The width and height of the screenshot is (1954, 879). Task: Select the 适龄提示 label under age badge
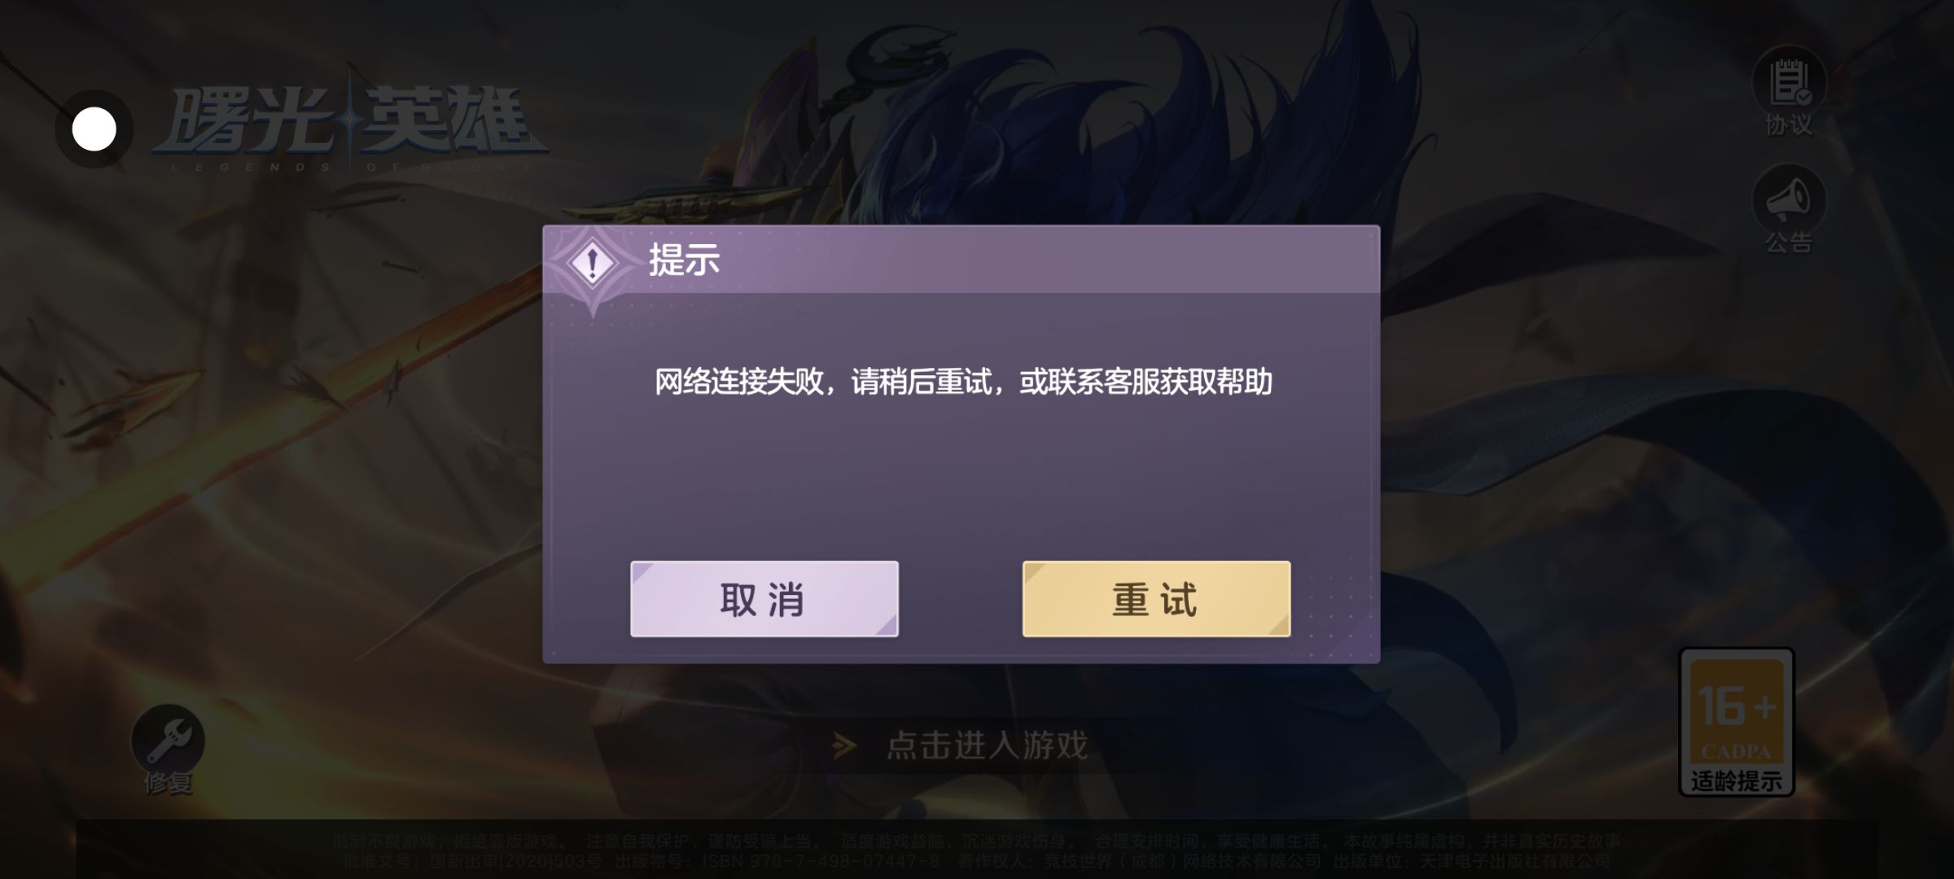coord(1737,781)
